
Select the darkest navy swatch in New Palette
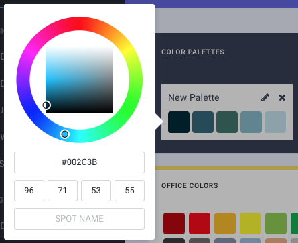click(179, 122)
